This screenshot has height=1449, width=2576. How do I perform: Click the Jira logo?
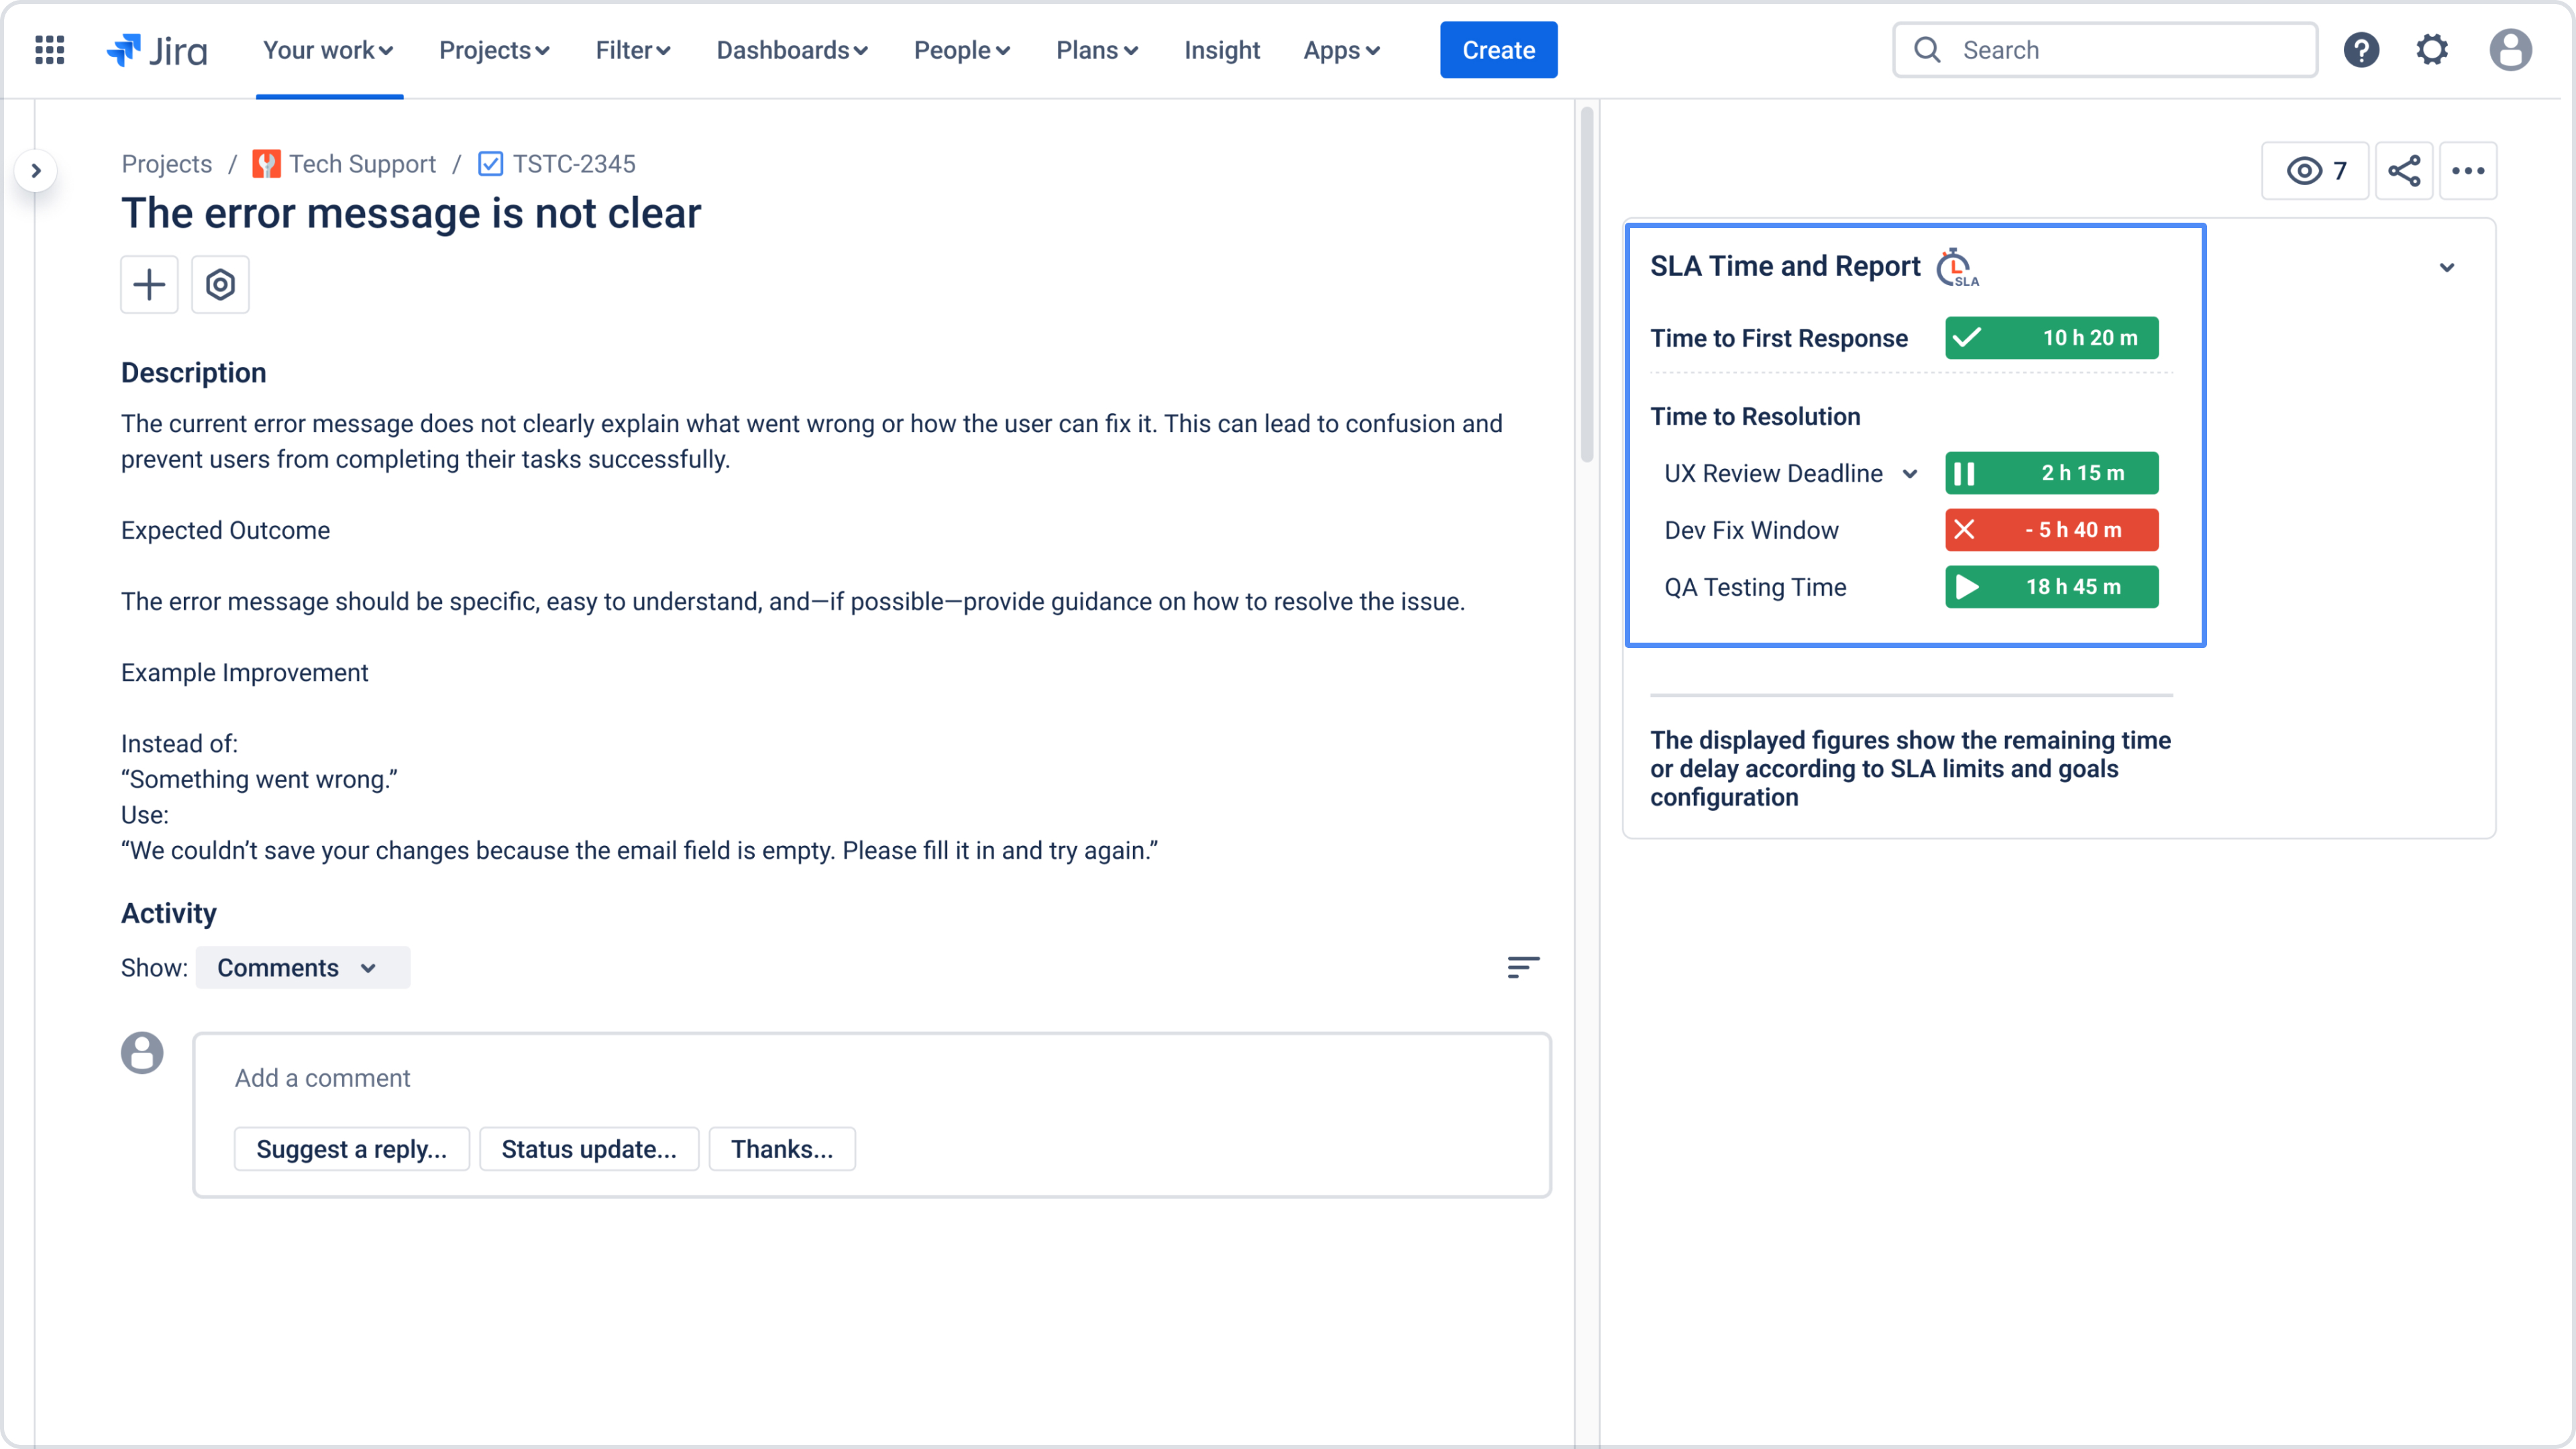157,50
